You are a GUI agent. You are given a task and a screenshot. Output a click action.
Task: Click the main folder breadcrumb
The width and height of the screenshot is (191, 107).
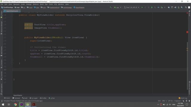tap(30, 7)
